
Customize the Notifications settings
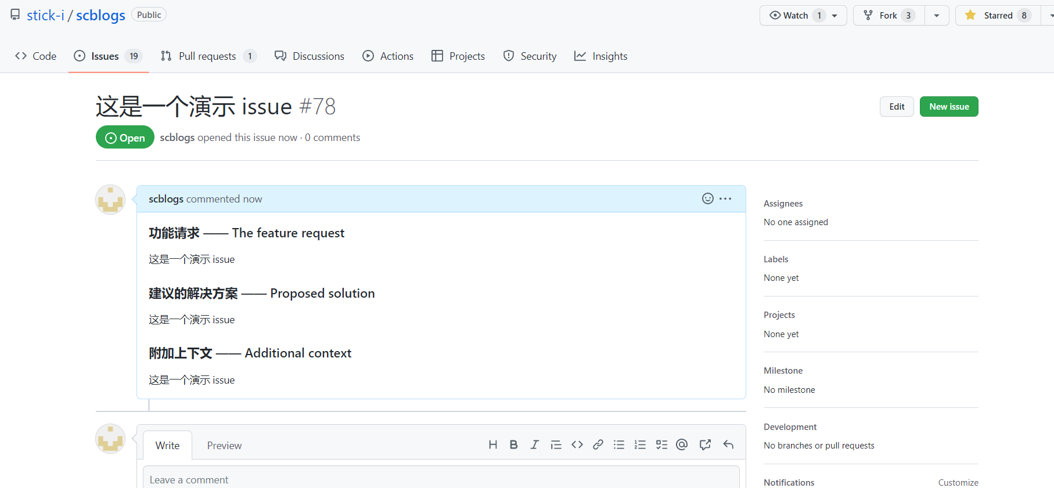[x=958, y=483]
